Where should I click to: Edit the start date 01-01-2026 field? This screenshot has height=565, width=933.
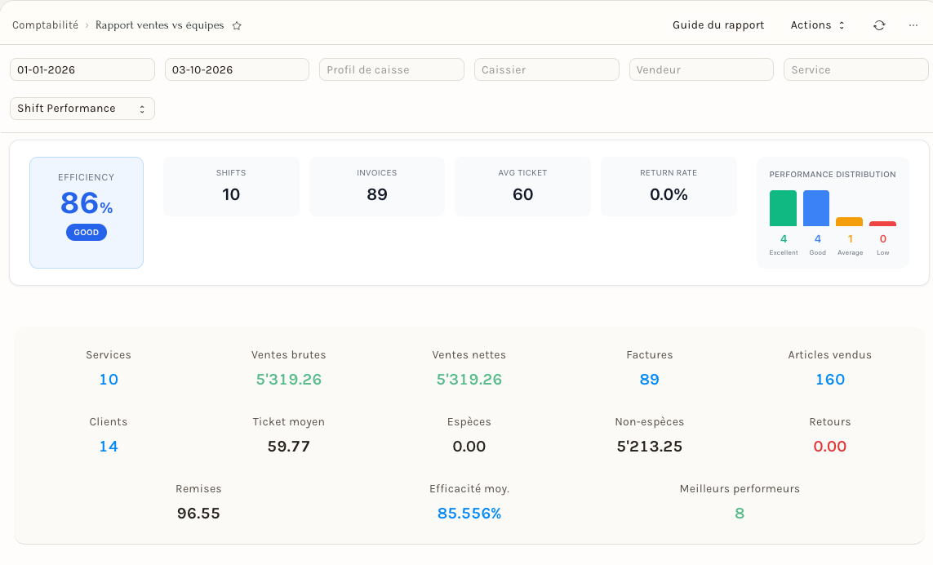tap(82, 69)
